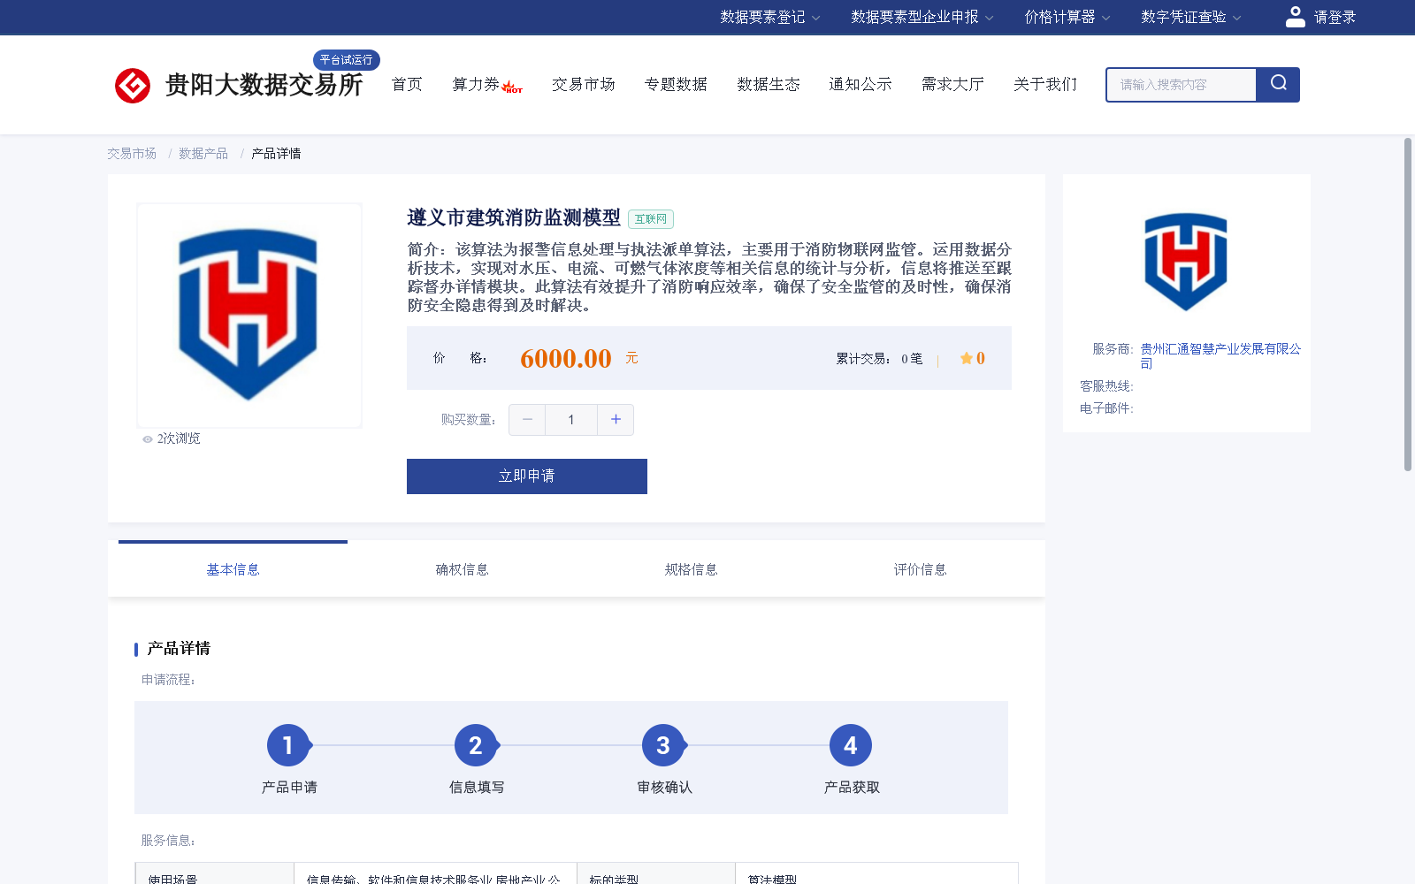This screenshot has width=1415, height=884.
Task: Click the 立即申请 button
Action: (527, 476)
